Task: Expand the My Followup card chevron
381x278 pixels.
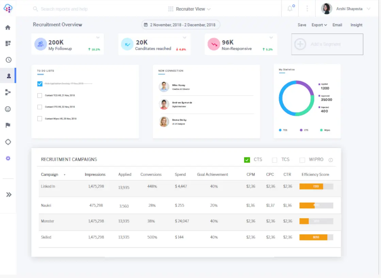Action: pos(98,37)
